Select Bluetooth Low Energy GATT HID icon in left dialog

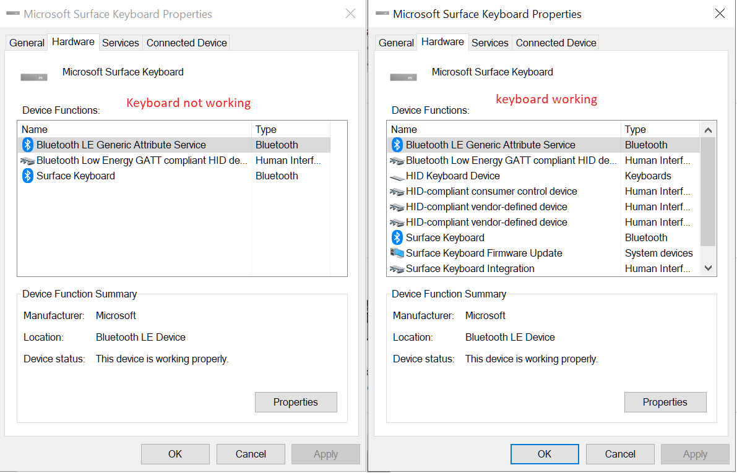(28, 161)
